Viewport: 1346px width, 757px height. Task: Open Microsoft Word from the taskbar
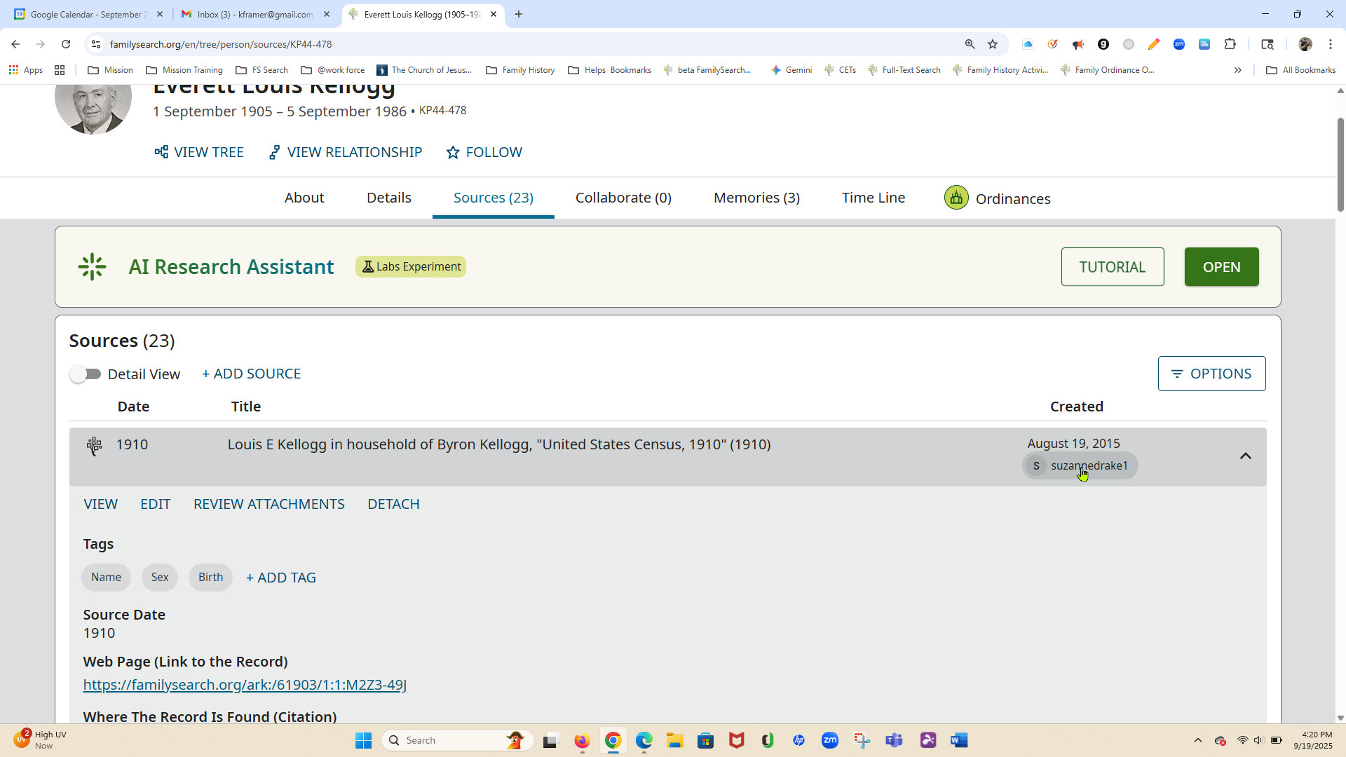click(959, 740)
